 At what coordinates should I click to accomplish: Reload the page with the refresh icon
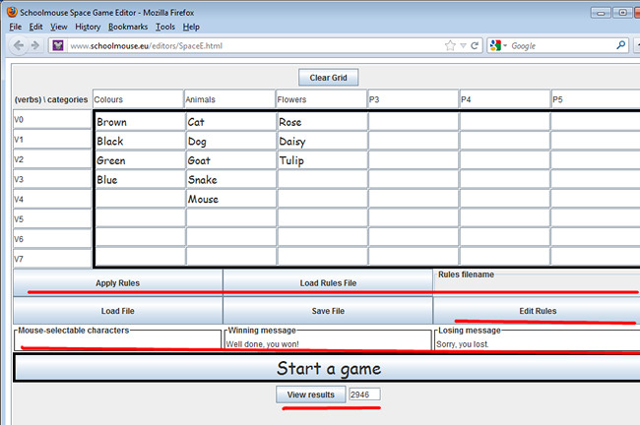[x=476, y=45]
